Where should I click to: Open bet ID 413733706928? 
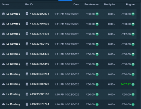point(39,84)
